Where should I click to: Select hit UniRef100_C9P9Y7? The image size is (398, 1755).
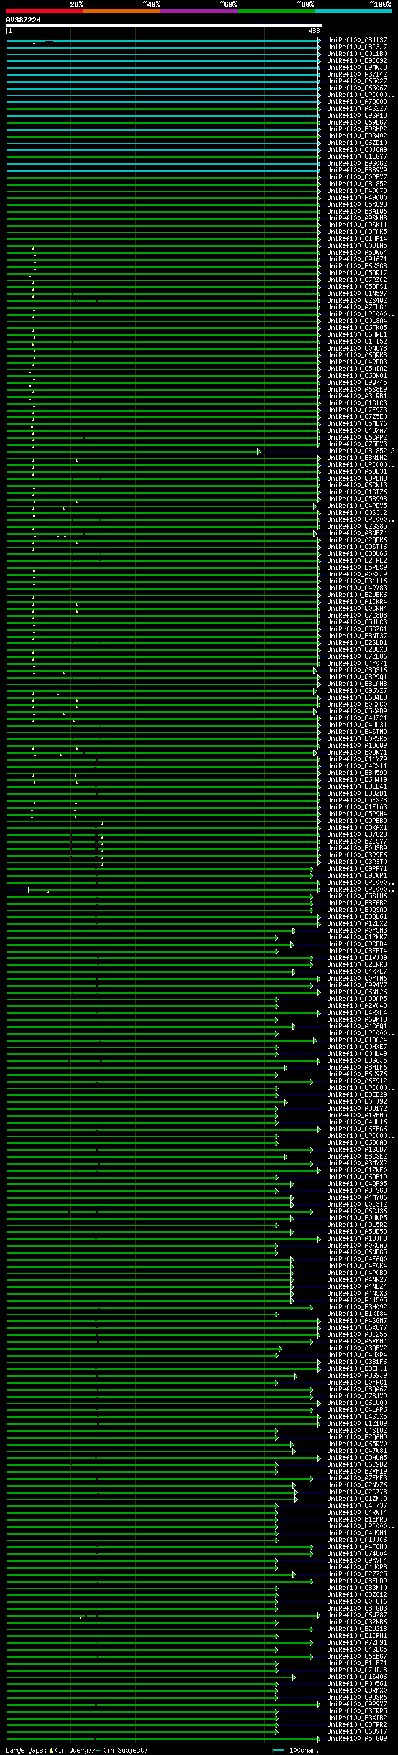click(357, 1704)
